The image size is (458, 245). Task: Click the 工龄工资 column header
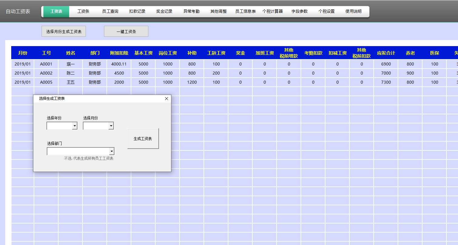216,53
